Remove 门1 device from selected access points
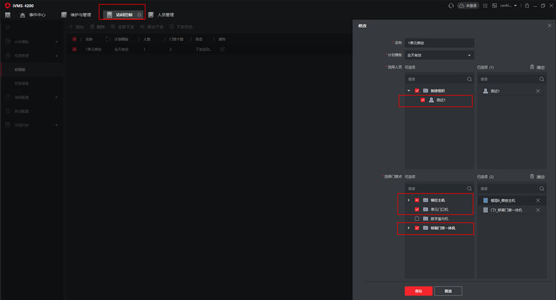Viewport: 556px width, 300px height. (x=538, y=210)
